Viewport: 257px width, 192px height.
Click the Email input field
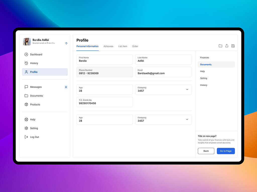(x=163, y=72)
